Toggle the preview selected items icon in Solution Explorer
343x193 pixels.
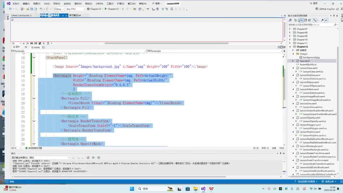point(326,20)
